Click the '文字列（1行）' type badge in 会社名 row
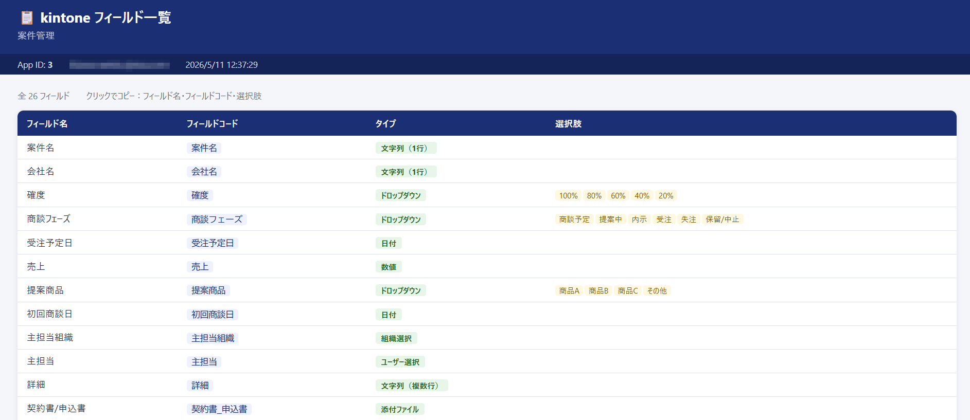This screenshot has height=420, width=970. click(x=406, y=172)
